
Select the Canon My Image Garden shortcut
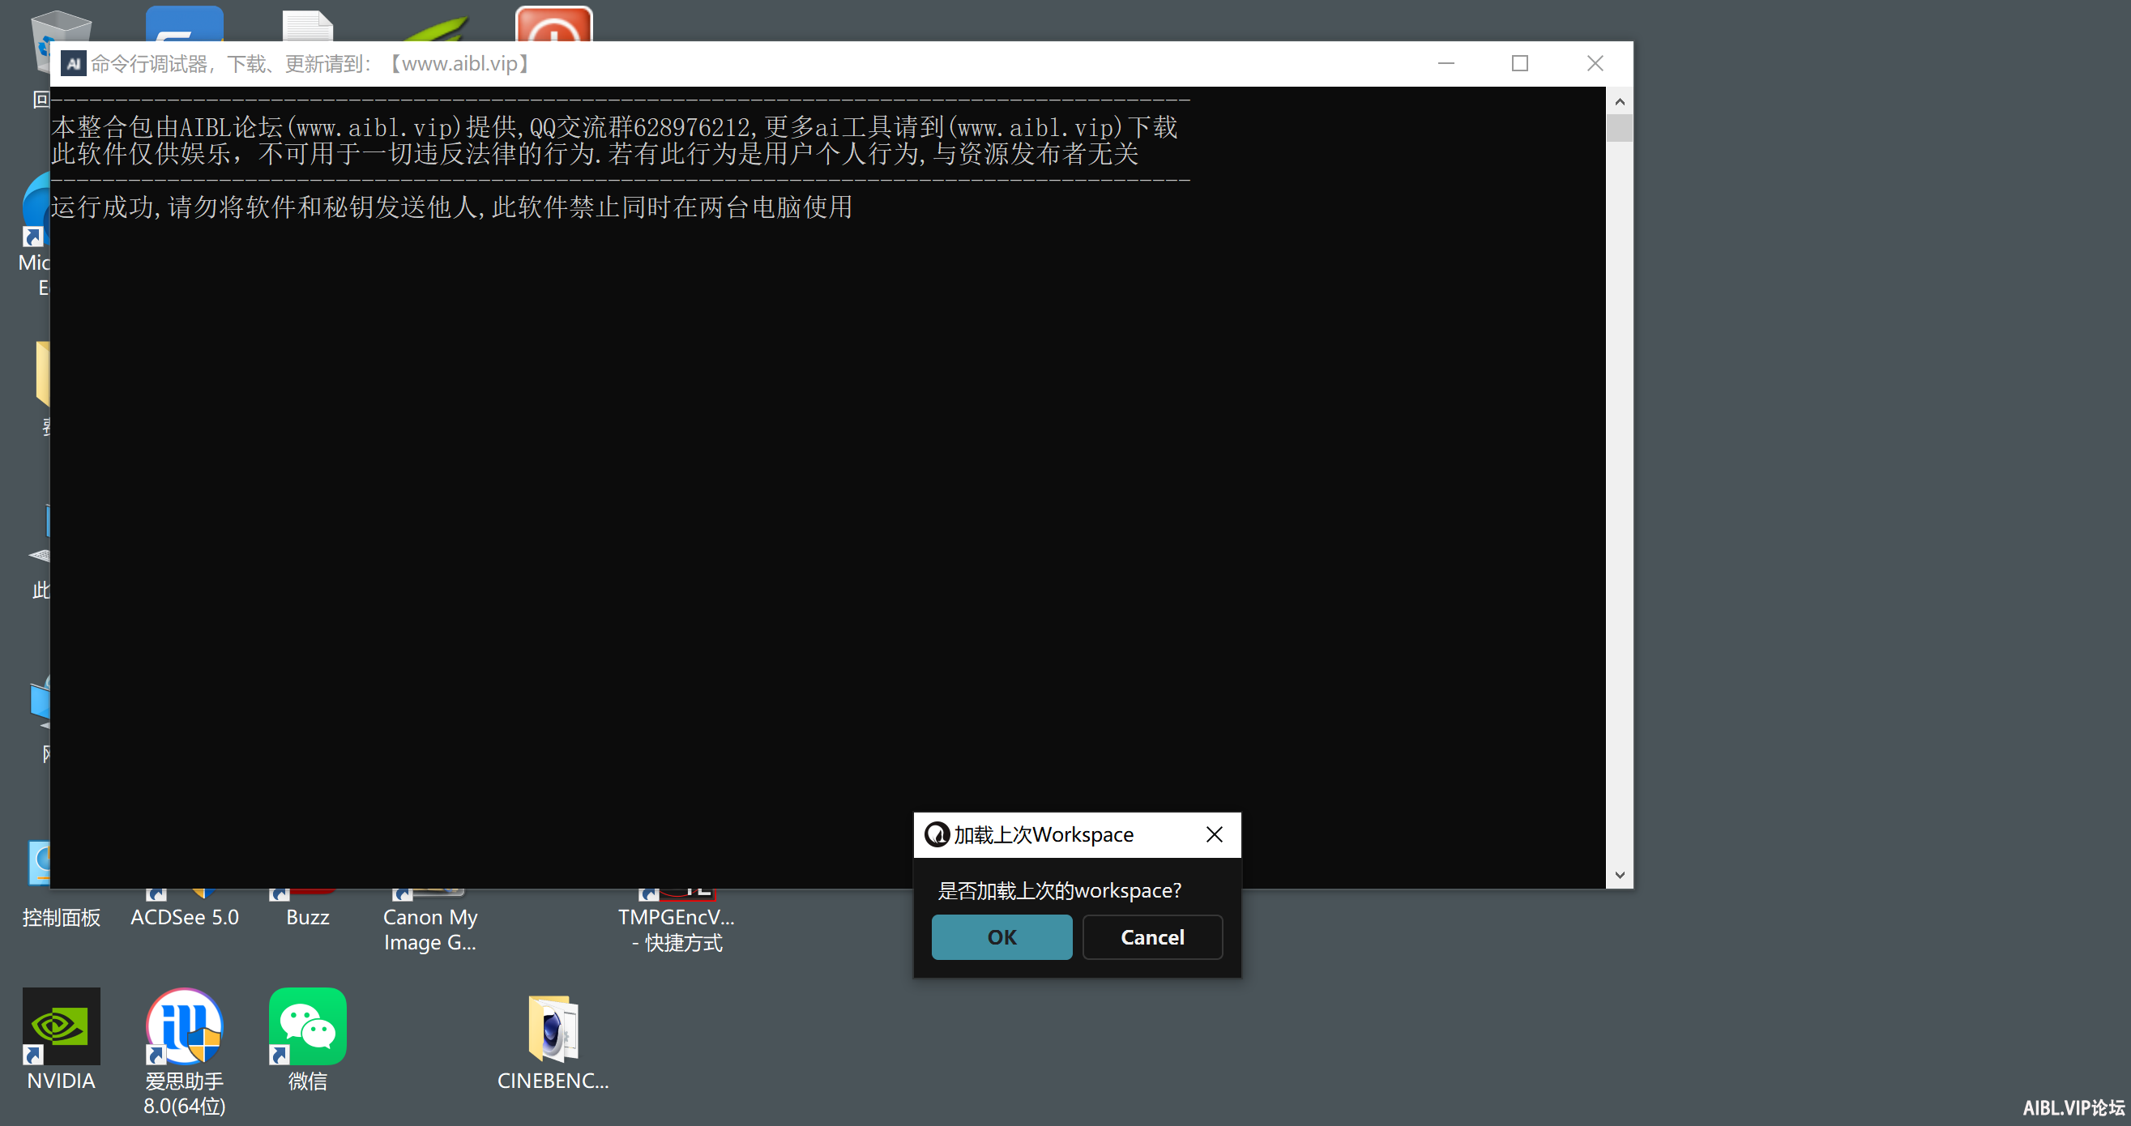pyautogui.click(x=430, y=929)
